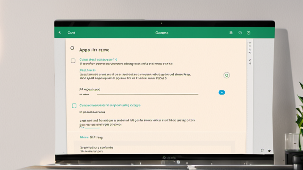Open the account circle icon at top right
303x170 pixels.
(x=248, y=33)
